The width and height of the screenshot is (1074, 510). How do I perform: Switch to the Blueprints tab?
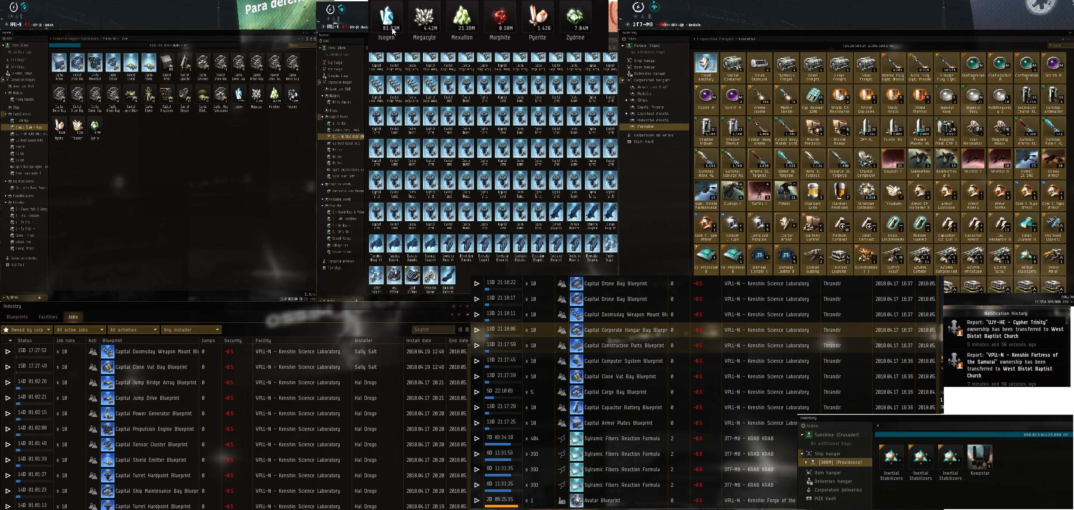coord(17,317)
